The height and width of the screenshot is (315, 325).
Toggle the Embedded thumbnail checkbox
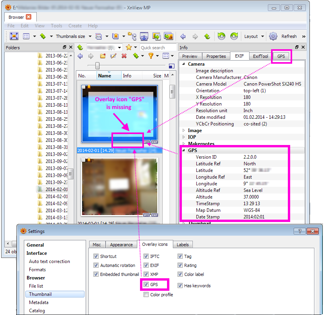click(x=96, y=274)
